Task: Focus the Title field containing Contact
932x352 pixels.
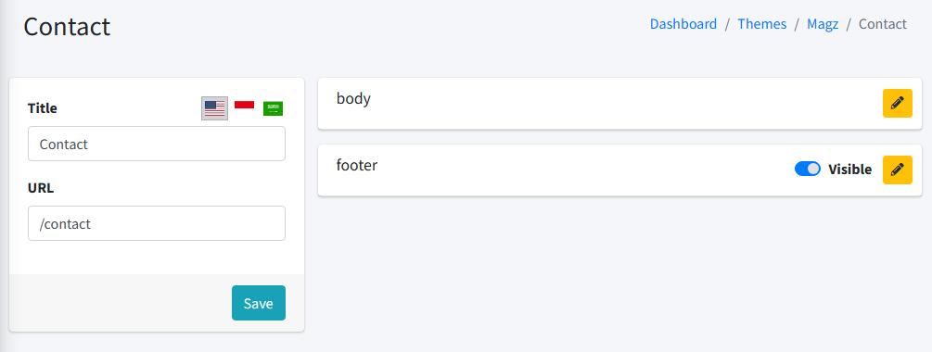Action: tap(157, 144)
